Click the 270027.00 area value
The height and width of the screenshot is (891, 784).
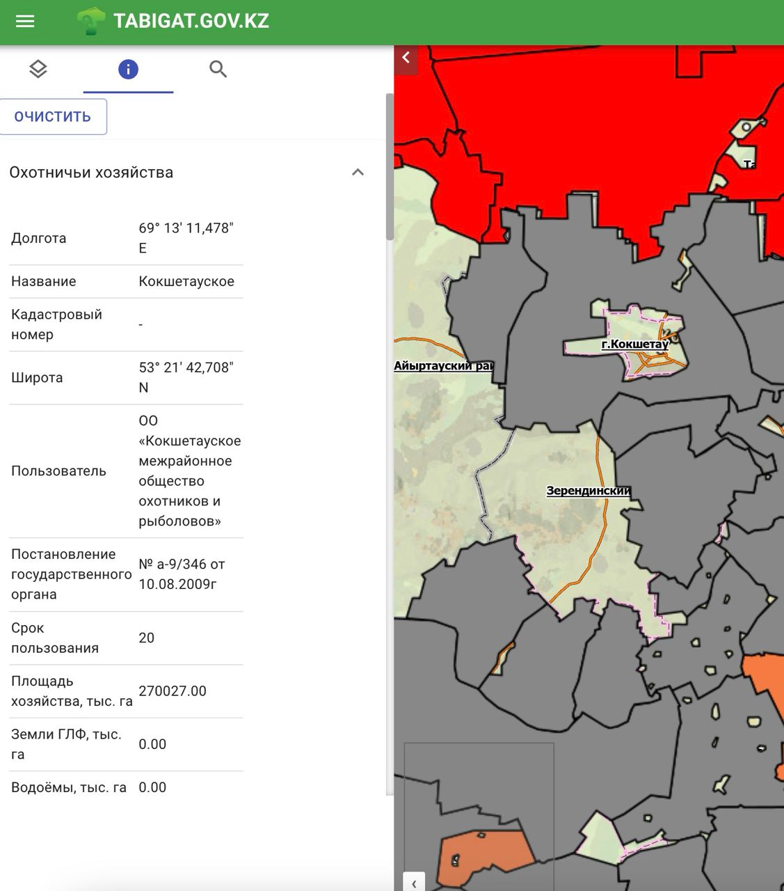point(173,691)
